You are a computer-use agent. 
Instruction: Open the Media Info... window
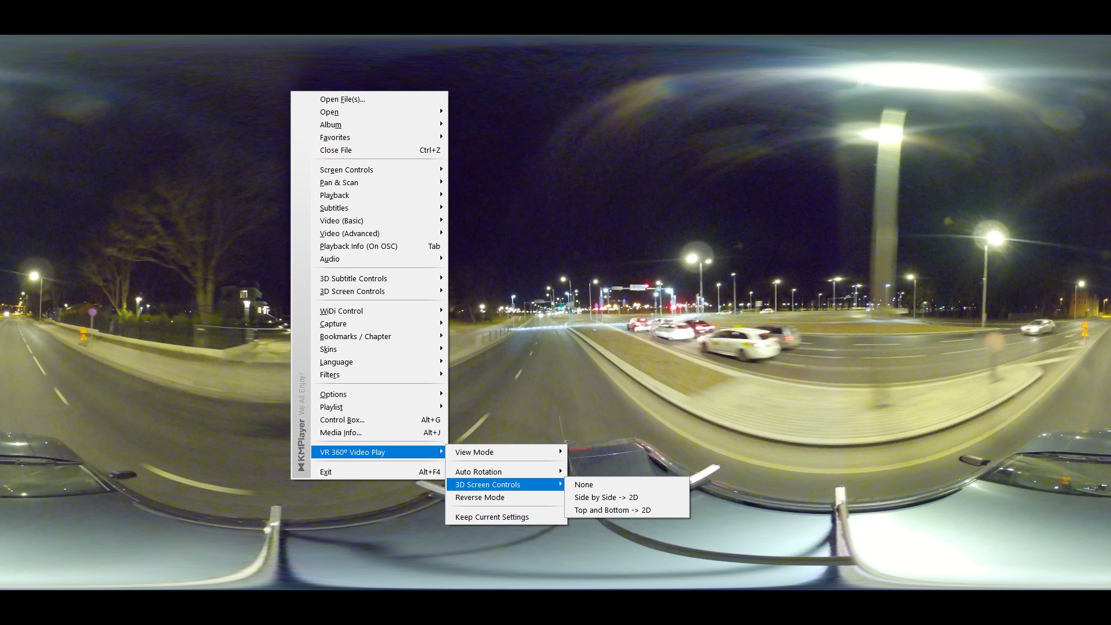[x=340, y=433]
